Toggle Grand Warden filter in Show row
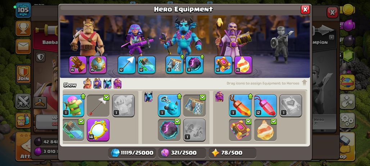 [117, 84]
